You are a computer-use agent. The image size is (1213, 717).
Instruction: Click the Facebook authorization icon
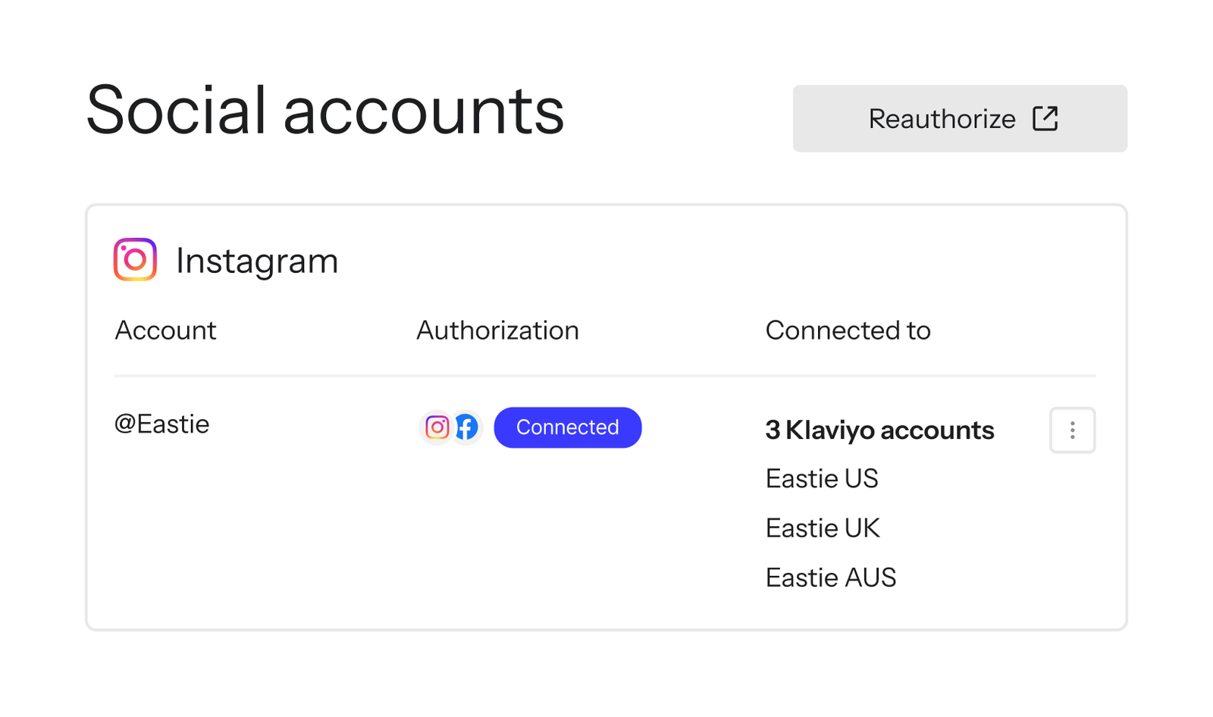pos(467,427)
